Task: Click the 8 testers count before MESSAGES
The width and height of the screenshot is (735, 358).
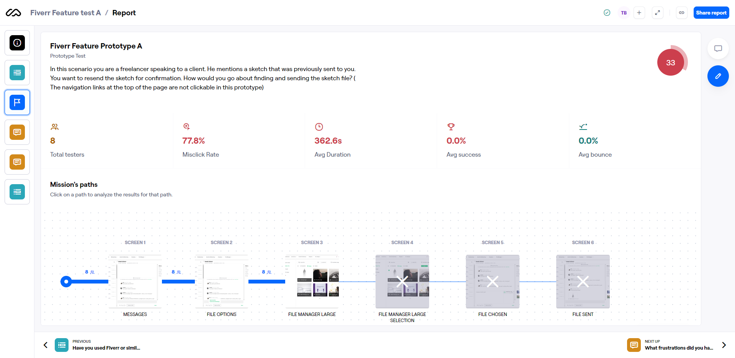Action: point(90,272)
